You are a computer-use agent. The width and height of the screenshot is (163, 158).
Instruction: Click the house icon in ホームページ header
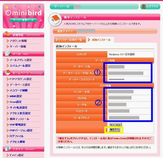8,72
